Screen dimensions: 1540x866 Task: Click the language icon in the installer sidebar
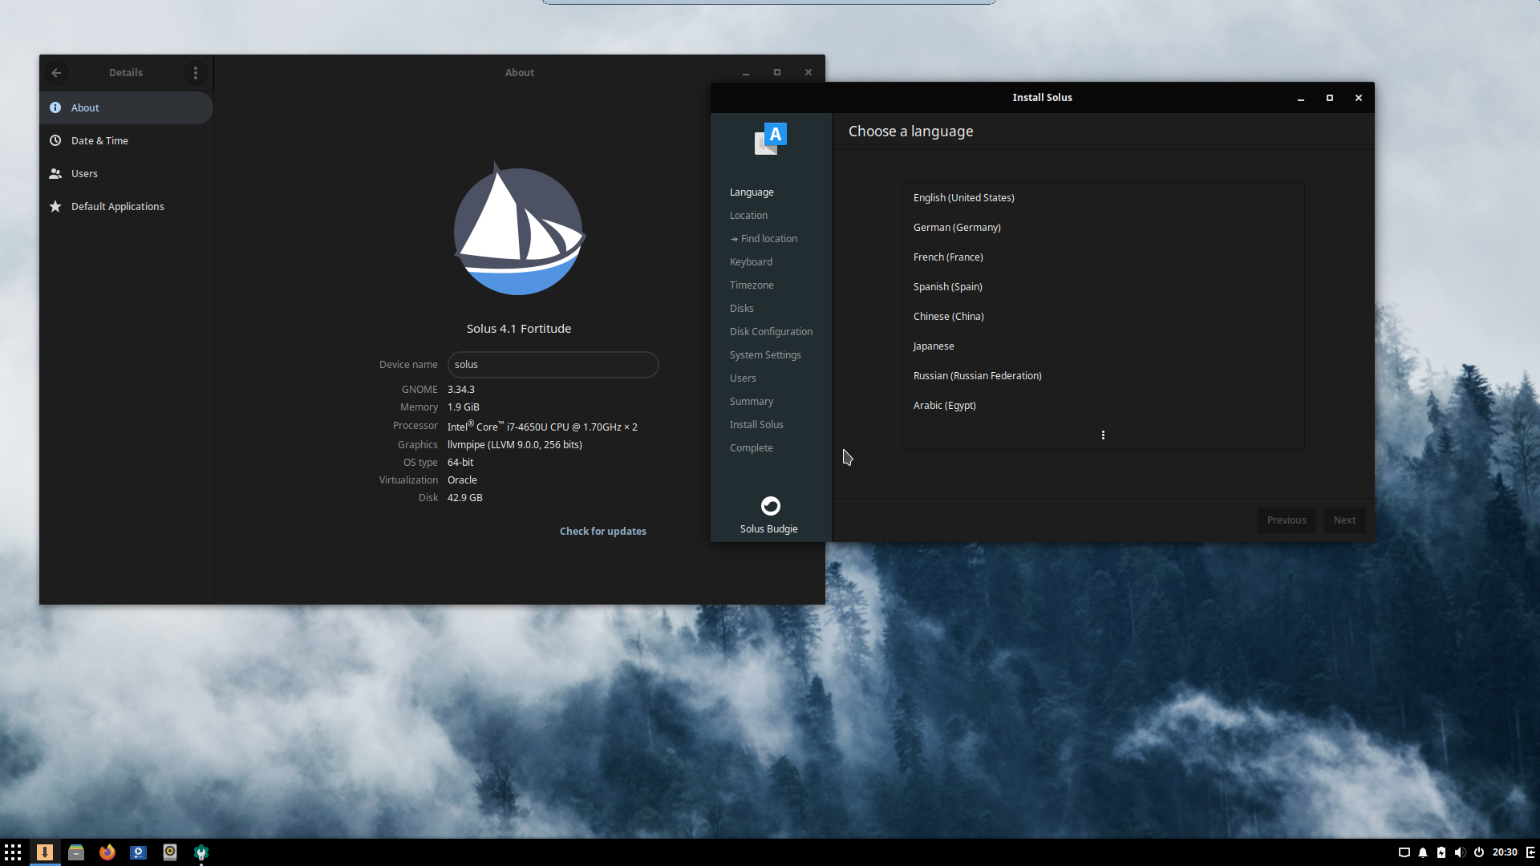click(x=771, y=139)
